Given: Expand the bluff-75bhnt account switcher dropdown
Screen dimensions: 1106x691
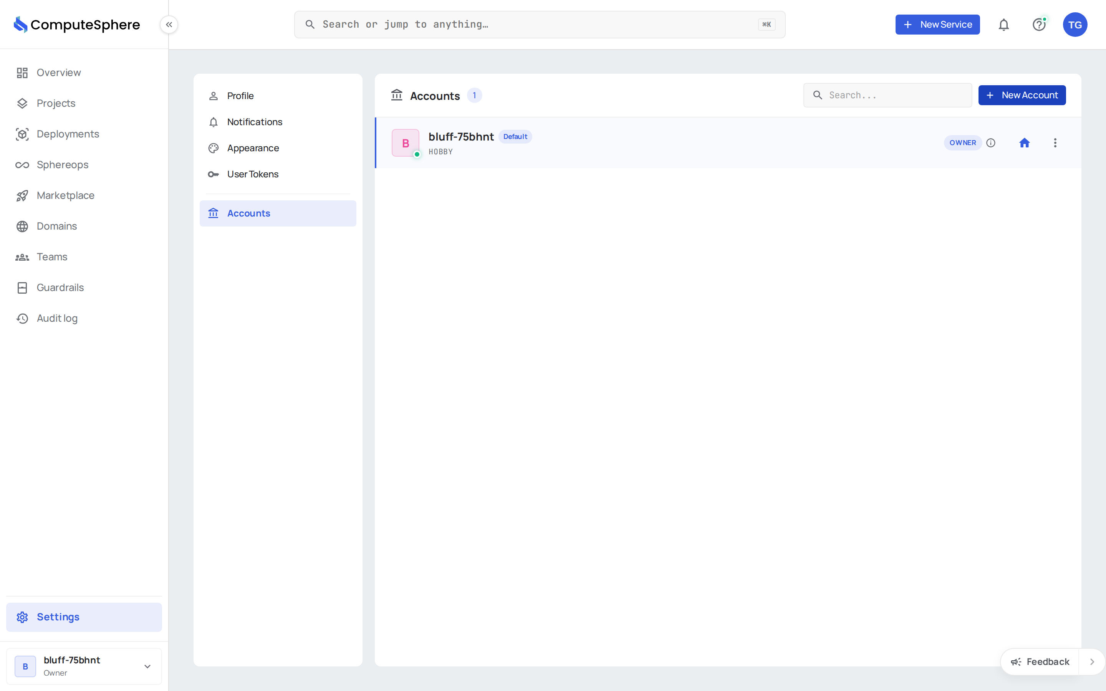Looking at the screenshot, I should (84, 666).
